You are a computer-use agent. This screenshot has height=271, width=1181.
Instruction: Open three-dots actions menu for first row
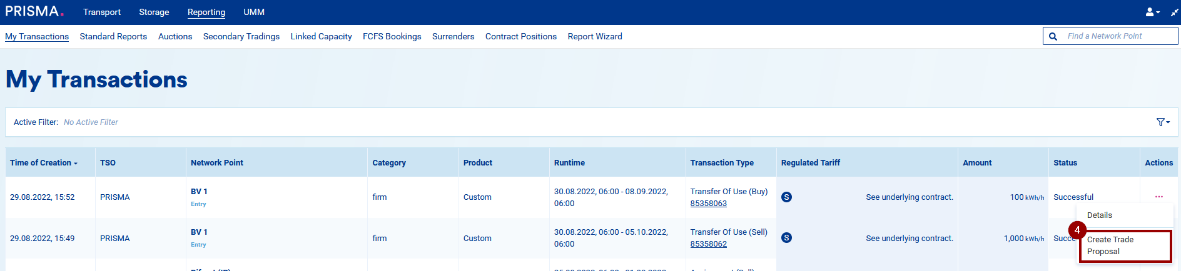coord(1159,197)
